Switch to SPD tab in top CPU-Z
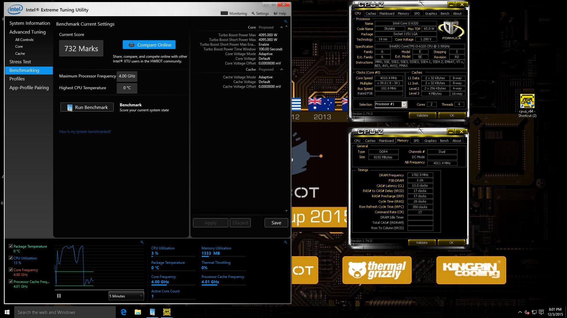Image resolution: width=567 pixels, height=318 pixels. pyautogui.click(x=417, y=14)
